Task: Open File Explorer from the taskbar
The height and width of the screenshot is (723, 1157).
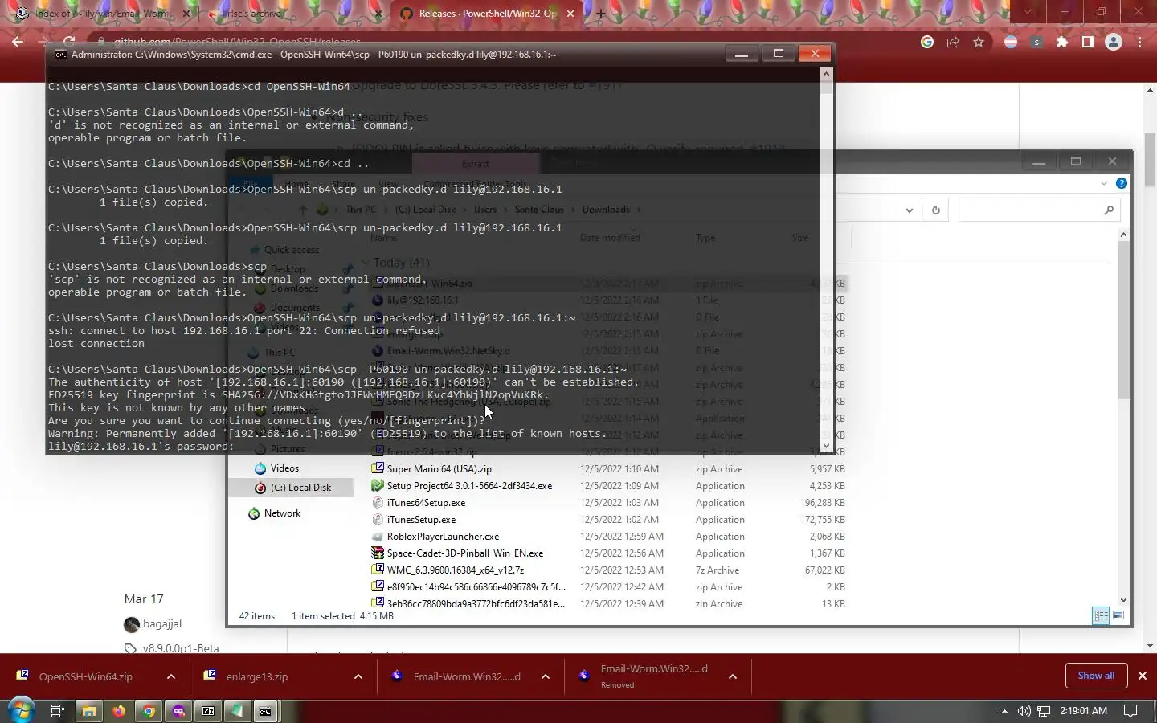Action: [88, 711]
